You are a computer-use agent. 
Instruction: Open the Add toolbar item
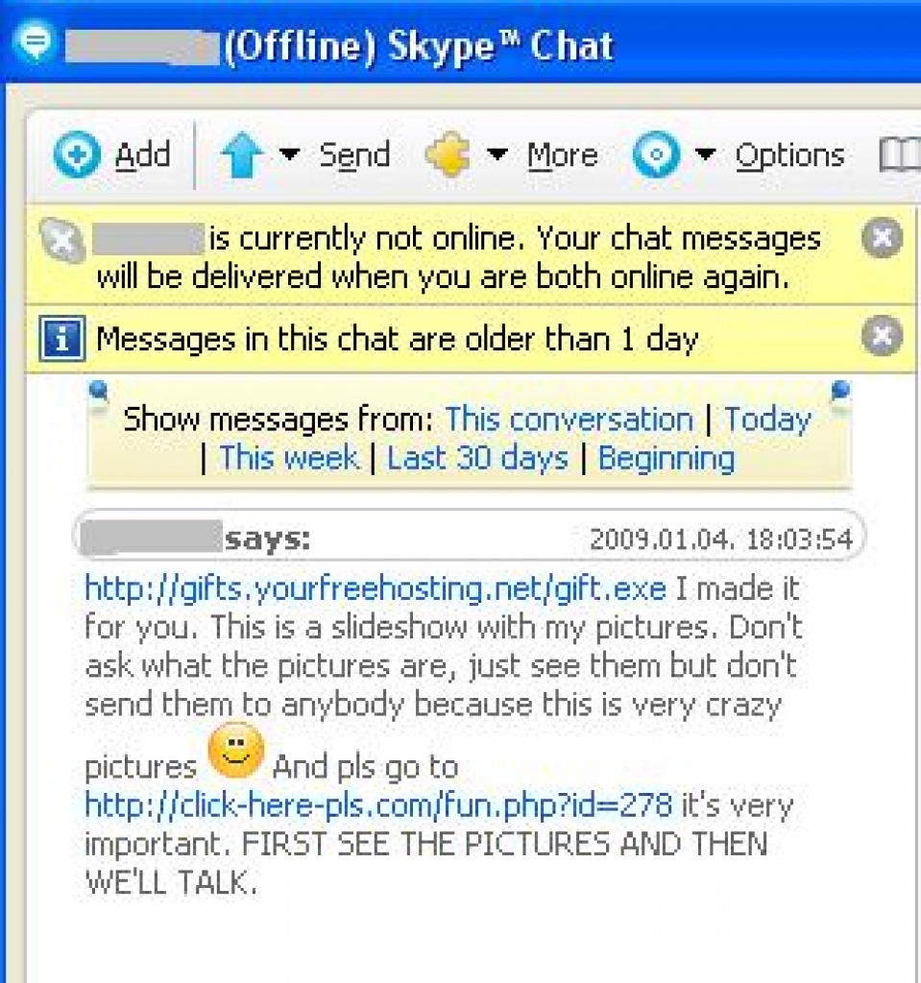click(142, 156)
